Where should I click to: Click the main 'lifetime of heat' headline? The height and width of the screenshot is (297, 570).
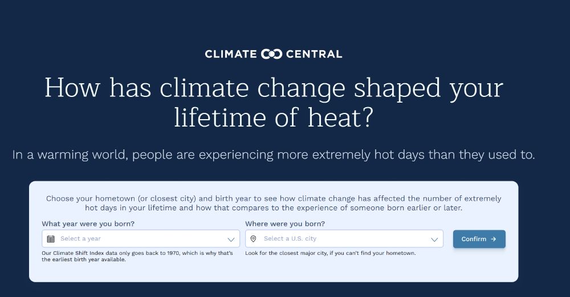click(274, 117)
